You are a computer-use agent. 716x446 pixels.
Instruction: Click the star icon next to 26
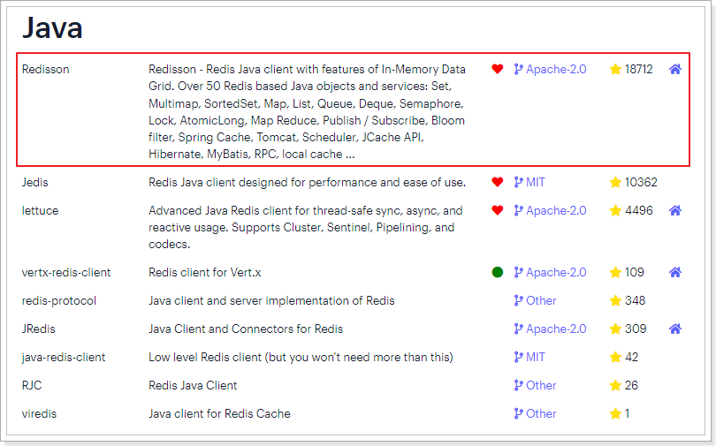click(615, 385)
